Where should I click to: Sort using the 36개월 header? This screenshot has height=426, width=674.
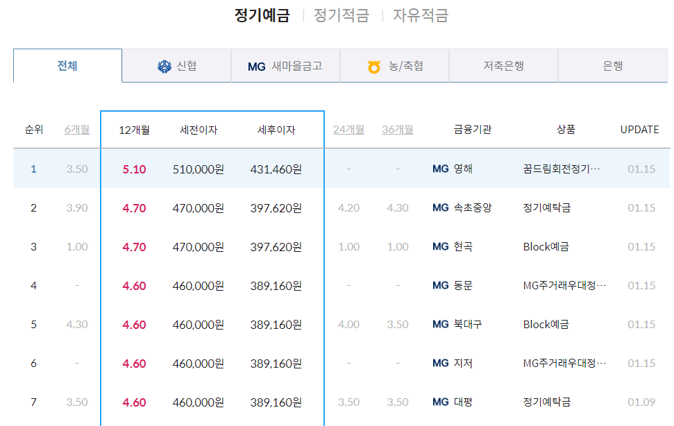[401, 130]
